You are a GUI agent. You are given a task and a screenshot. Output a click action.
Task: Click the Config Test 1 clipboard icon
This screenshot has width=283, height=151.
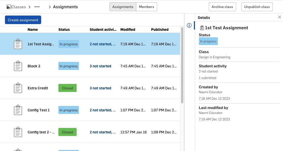click(18, 110)
